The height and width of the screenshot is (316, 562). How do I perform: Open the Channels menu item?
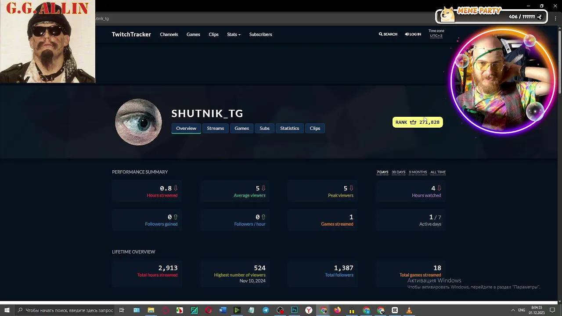click(x=169, y=34)
